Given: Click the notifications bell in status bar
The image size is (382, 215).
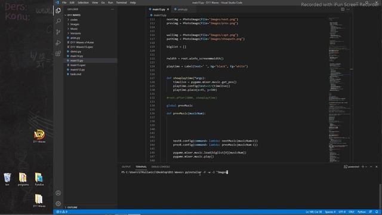Looking at the screenshot, I should pos(377,212).
